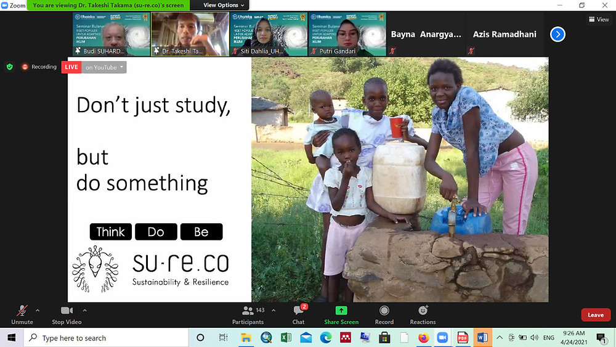Click the Zoom title bar icon
This screenshot has height=347, width=616.
point(5,5)
